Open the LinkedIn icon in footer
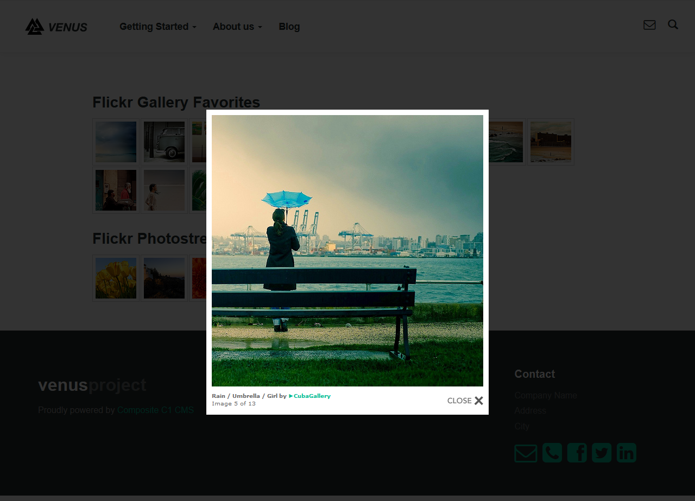 (627, 453)
